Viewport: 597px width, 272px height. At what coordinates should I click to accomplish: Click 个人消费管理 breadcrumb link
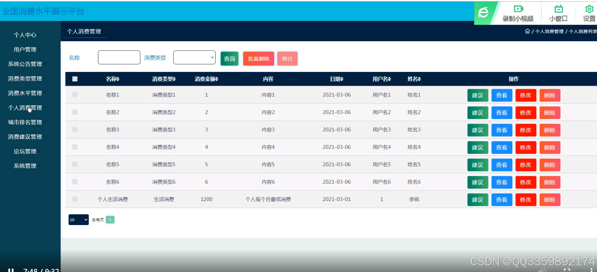coord(549,31)
